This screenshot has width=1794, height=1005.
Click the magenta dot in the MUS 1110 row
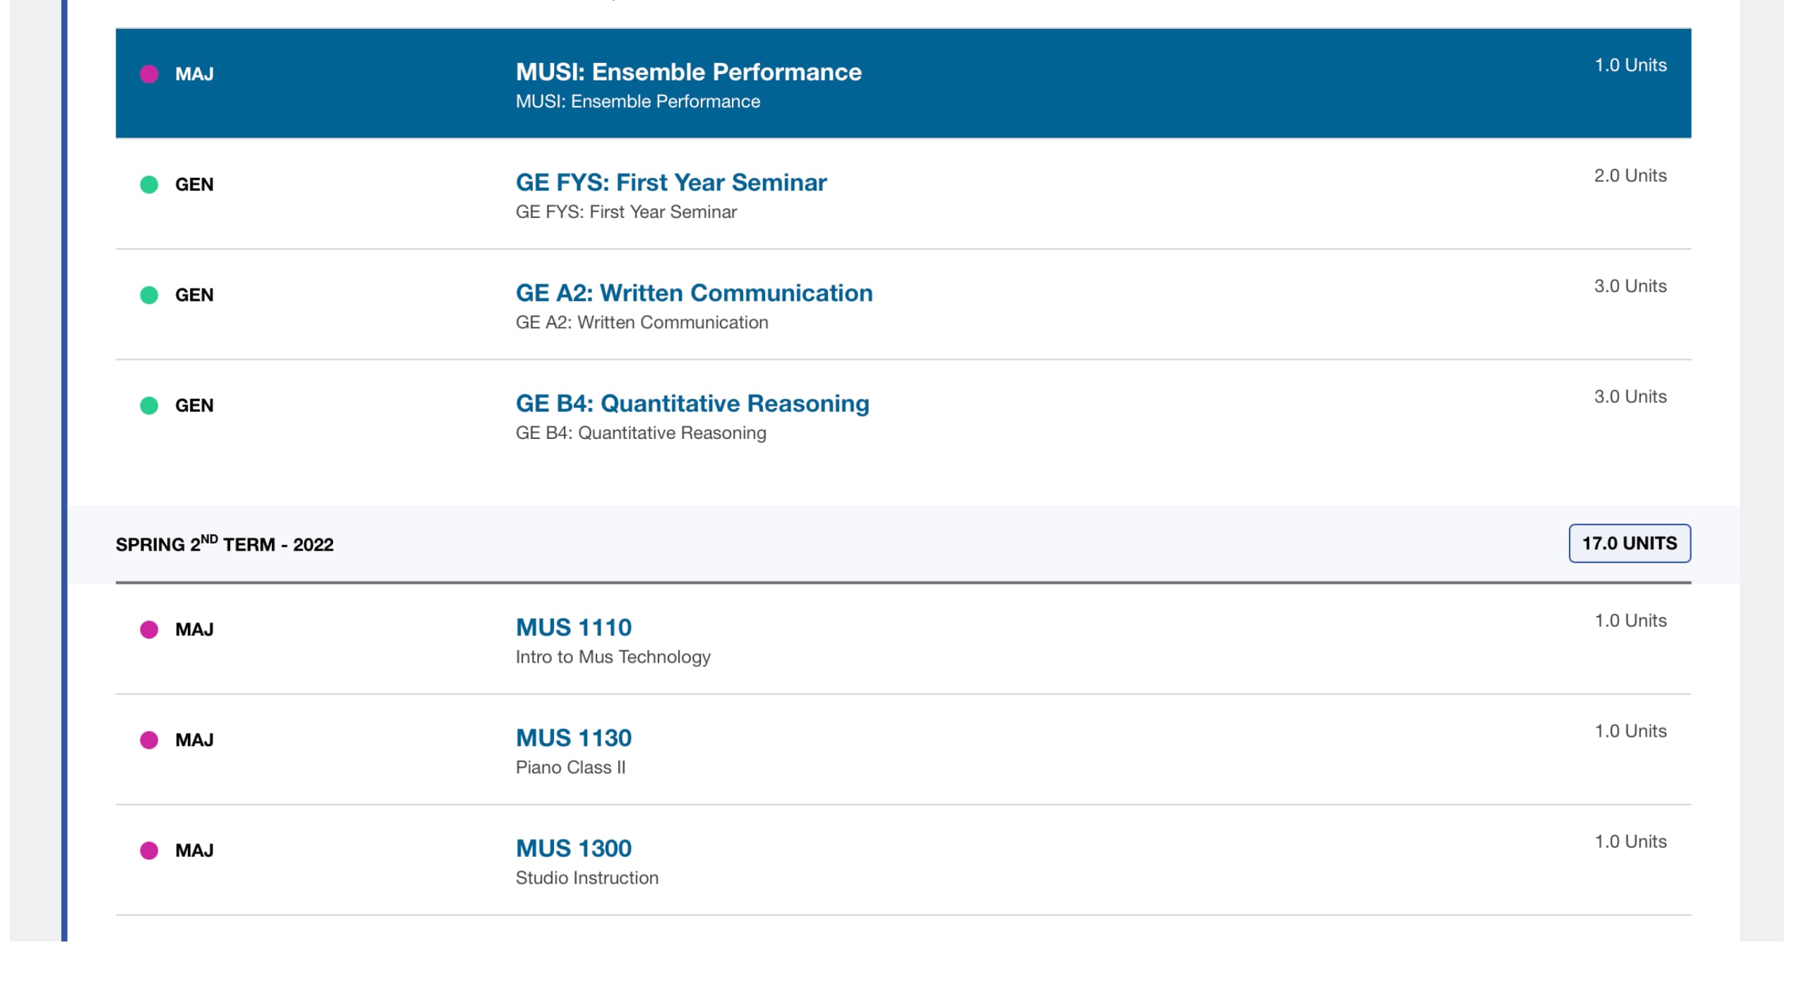pos(149,630)
